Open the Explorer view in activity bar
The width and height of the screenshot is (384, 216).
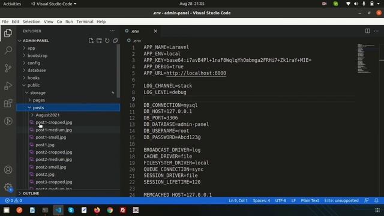[x=8, y=33]
